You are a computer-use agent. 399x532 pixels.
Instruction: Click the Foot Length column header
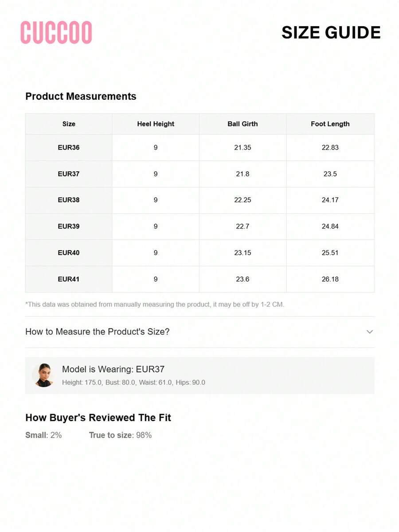pos(330,124)
